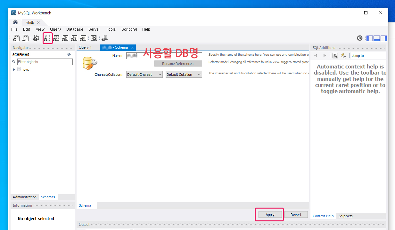Viewport: 395px width, 230px height.
Task: Open the View menu
Action: point(40,29)
